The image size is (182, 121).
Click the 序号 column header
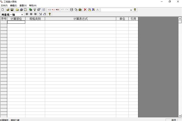(x=4, y=19)
